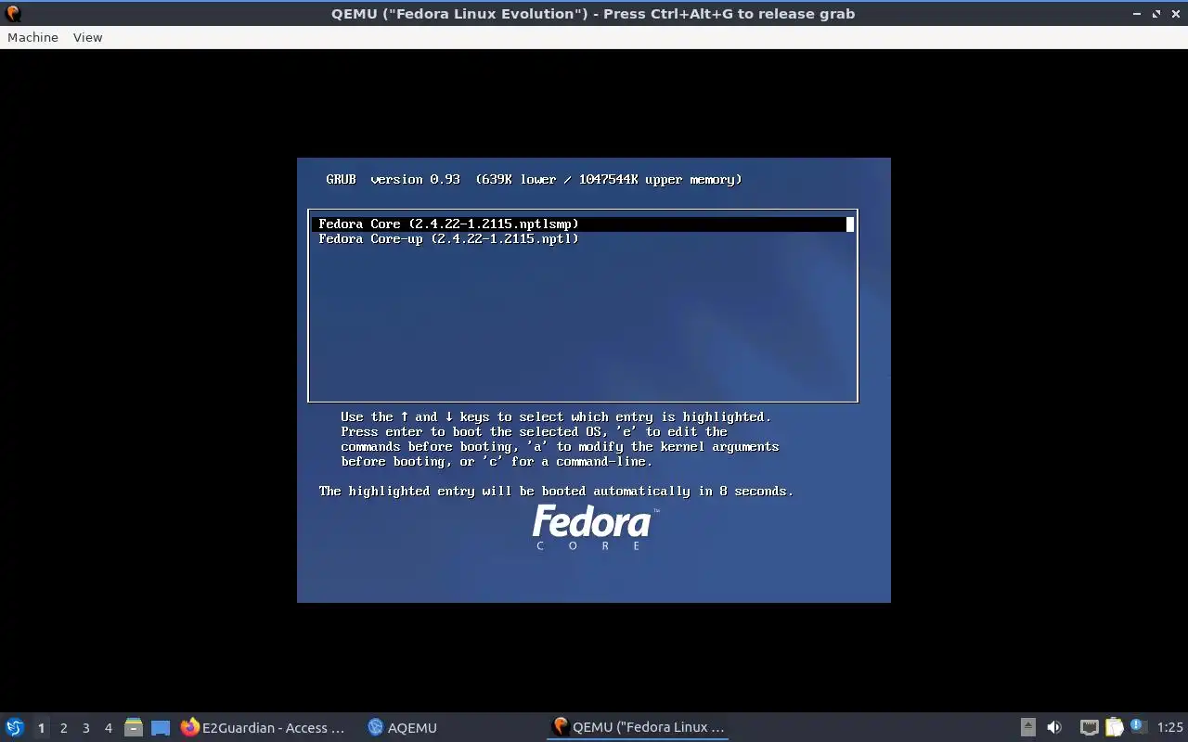Switch to E2Guardian Firefox window

pyautogui.click(x=264, y=727)
